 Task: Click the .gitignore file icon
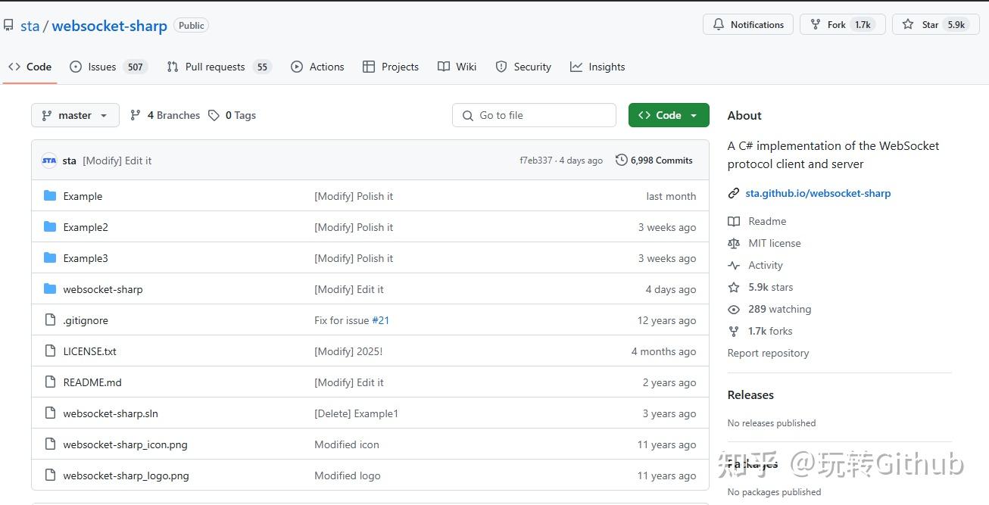pos(50,320)
